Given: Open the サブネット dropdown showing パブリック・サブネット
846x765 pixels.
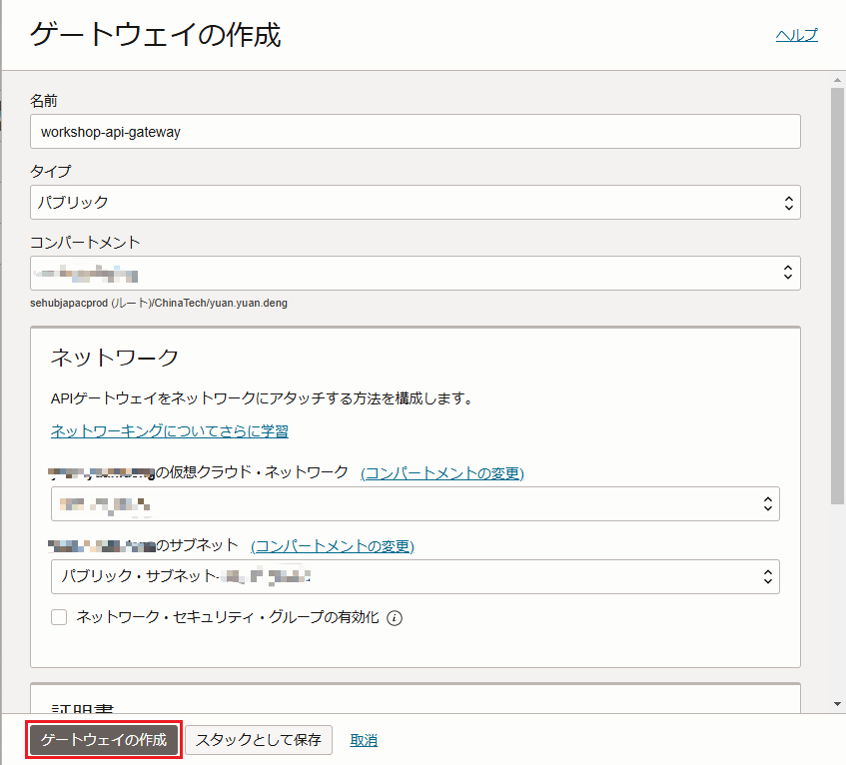Looking at the screenshot, I should click(x=416, y=576).
